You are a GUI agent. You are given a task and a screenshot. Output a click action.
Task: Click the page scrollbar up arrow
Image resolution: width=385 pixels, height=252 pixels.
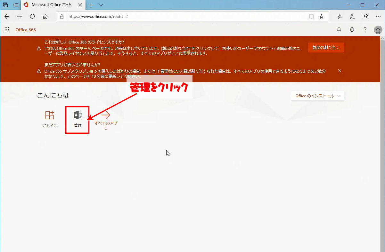382,38
